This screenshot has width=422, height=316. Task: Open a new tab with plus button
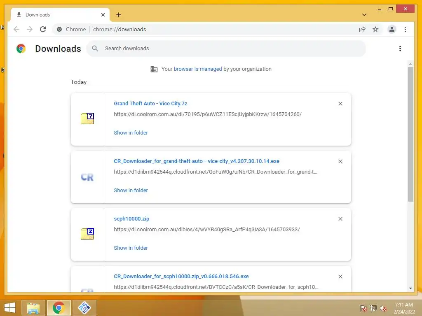119,15
